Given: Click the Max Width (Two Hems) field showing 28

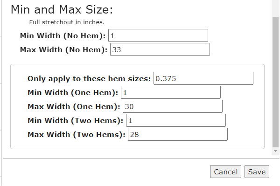Looking at the screenshot, I should [x=178, y=134].
